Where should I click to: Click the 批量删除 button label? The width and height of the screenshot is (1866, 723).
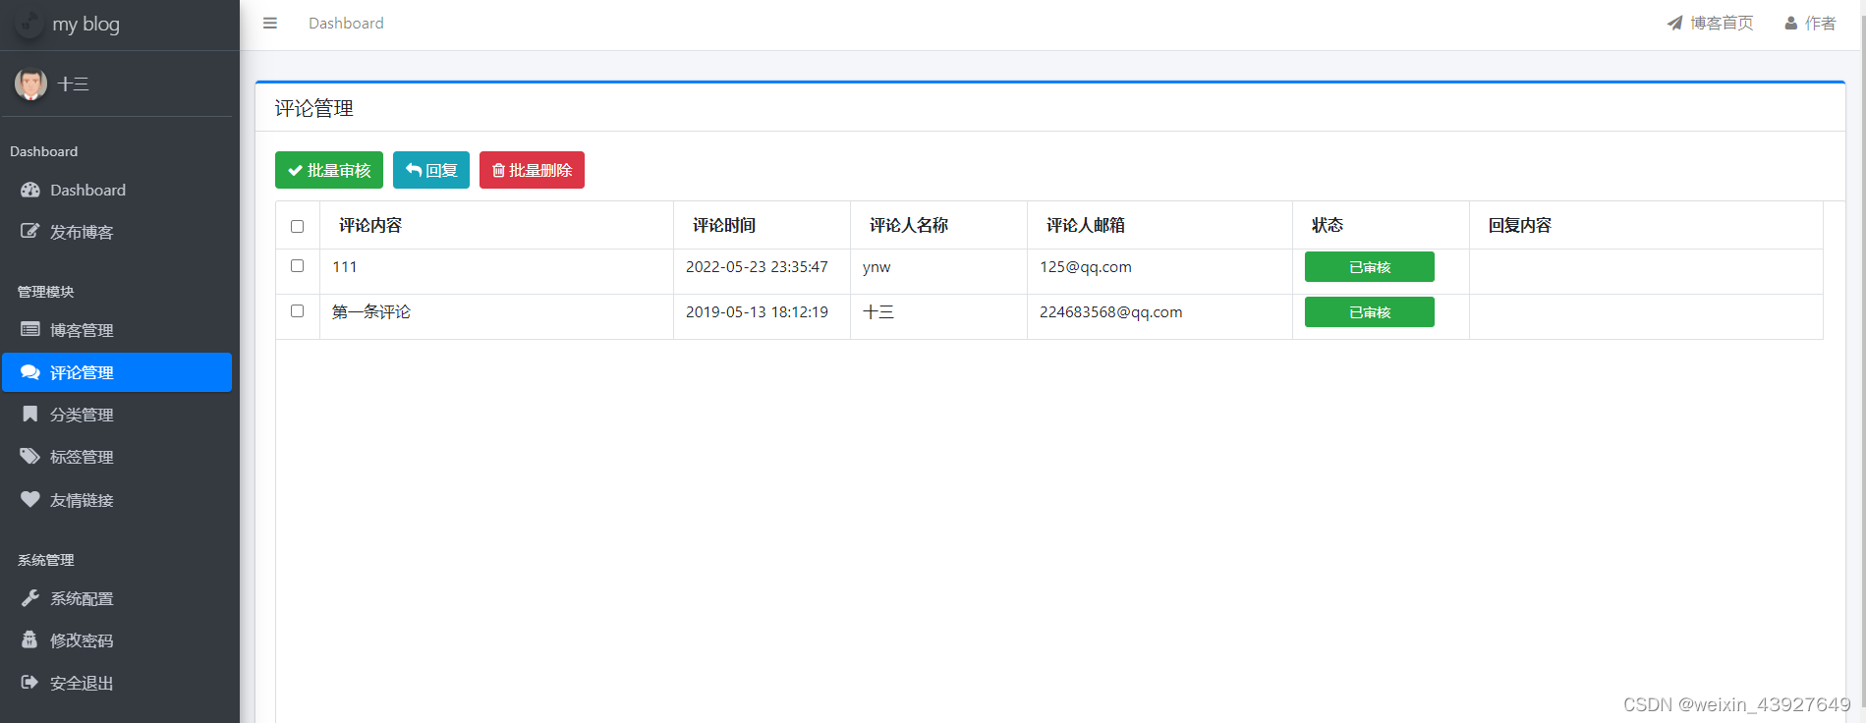coord(540,170)
